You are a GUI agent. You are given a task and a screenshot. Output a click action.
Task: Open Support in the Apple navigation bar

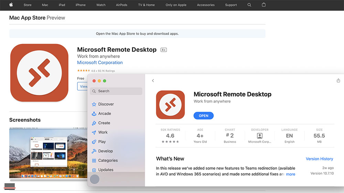(231, 5)
